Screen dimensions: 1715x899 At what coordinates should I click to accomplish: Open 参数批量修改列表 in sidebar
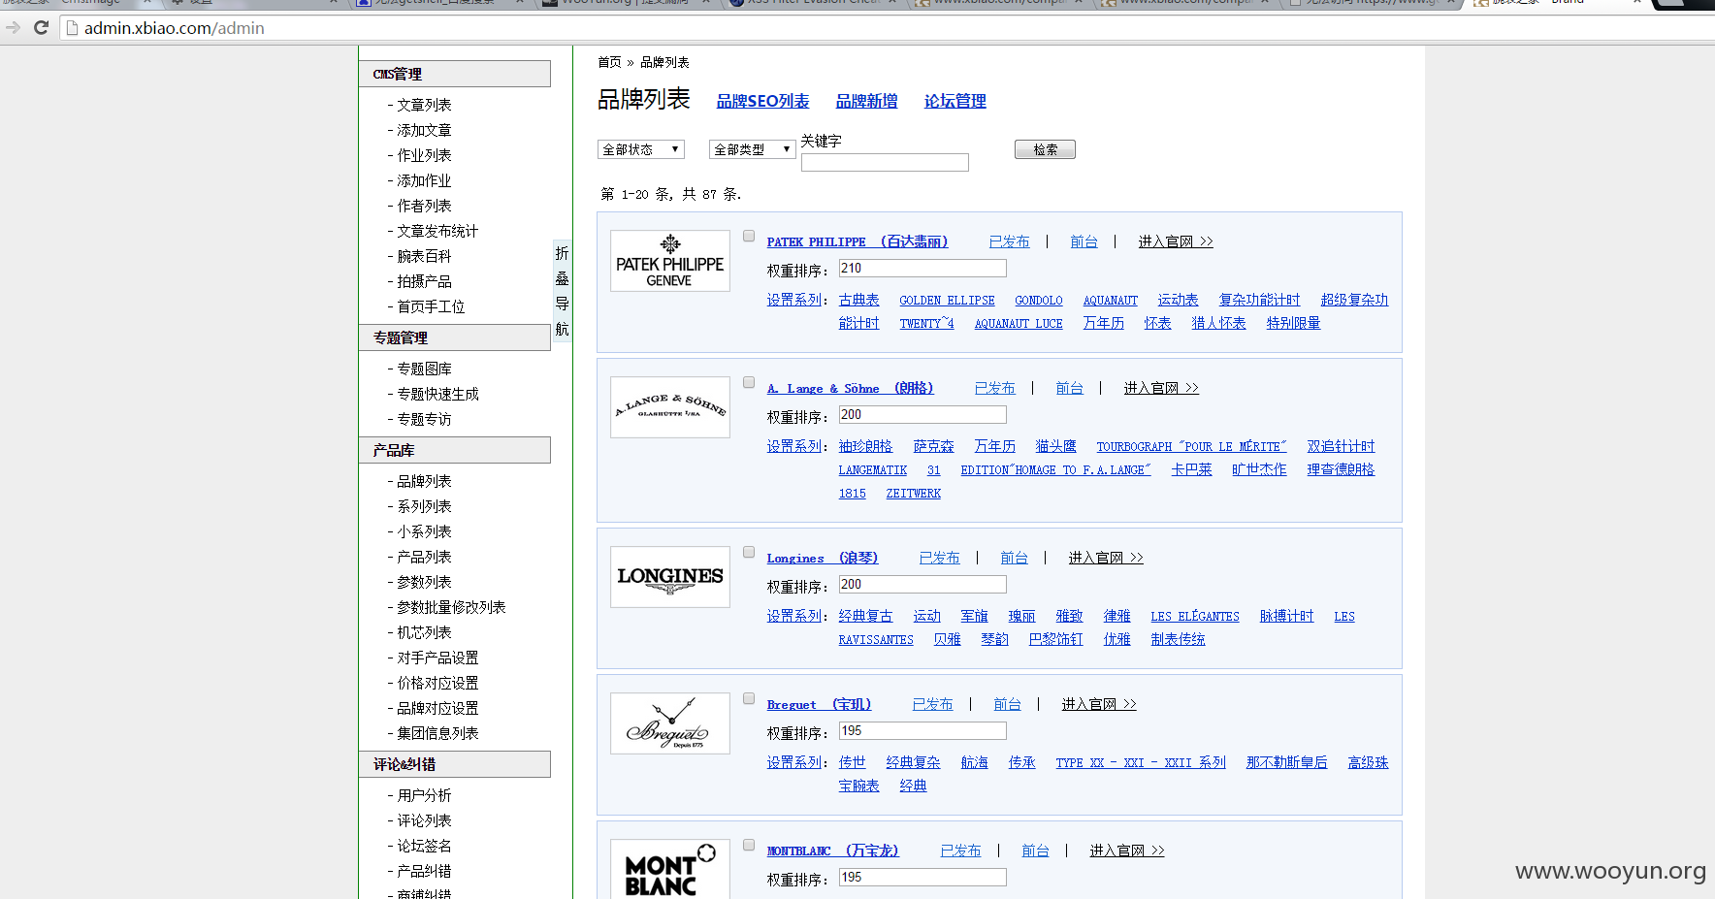(x=451, y=607)
